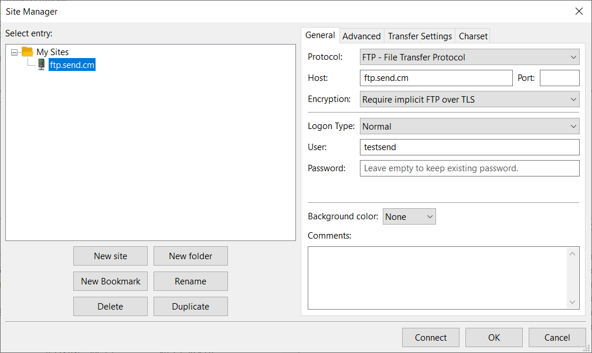This screenshot has height=353, width=592.
Task: Select the ftp.send.cm site entry
Action: point(72,65)
